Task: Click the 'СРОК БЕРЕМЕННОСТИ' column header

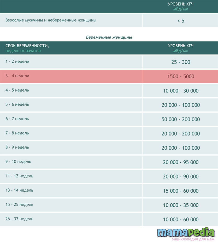Action: tap(27, 46)
